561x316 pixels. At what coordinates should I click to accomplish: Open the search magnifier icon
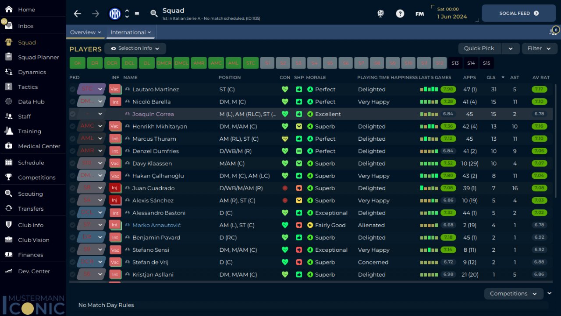[154, 14]
